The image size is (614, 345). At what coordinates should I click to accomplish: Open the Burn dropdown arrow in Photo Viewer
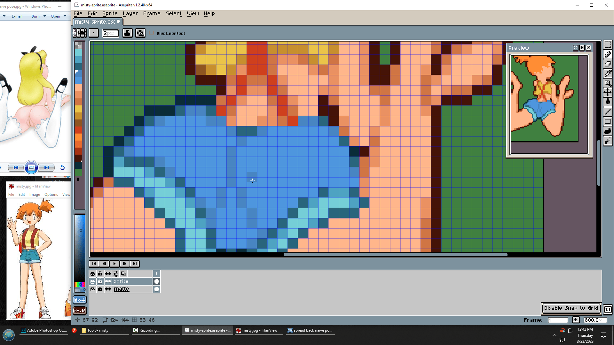point(44,16)
